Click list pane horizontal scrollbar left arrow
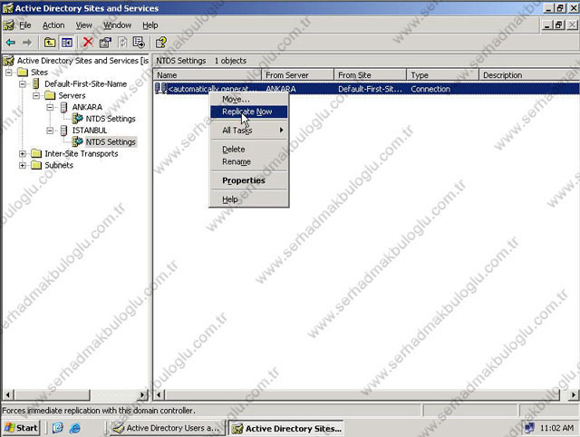 pos(159,395)
